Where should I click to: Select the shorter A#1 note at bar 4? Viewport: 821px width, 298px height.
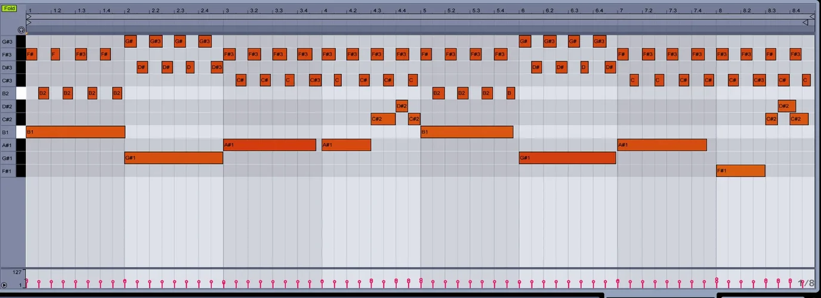346,145
